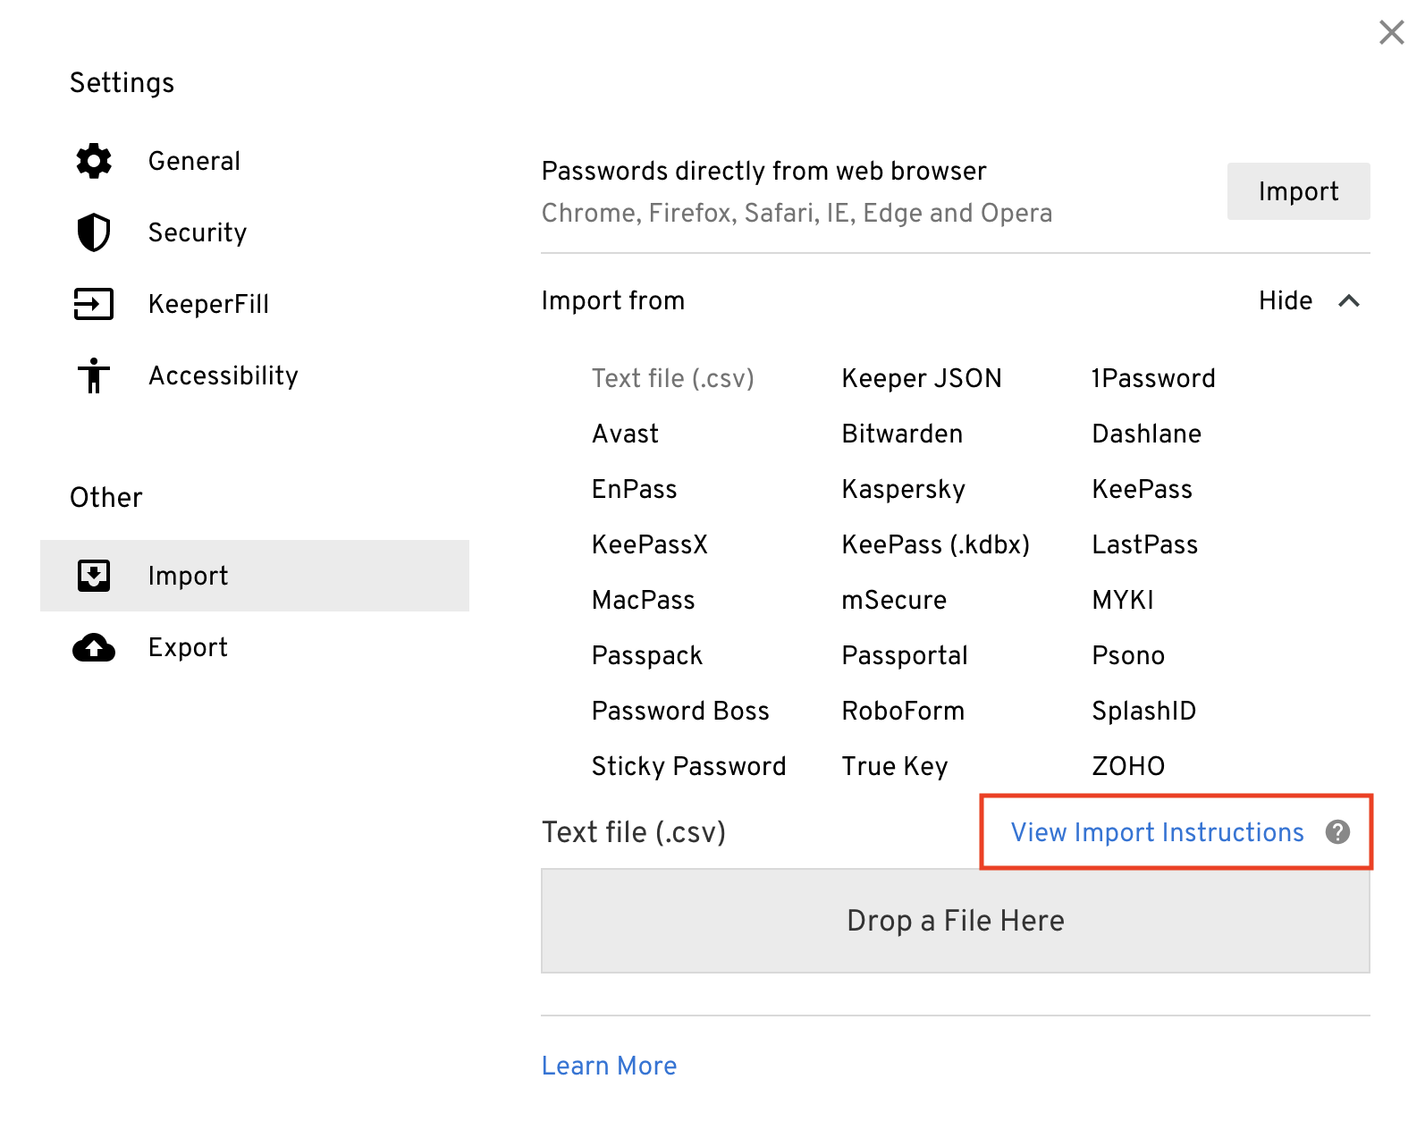Choose SplashID import source
Screen dimensions: 1425x1121
tap(1144, 711)
